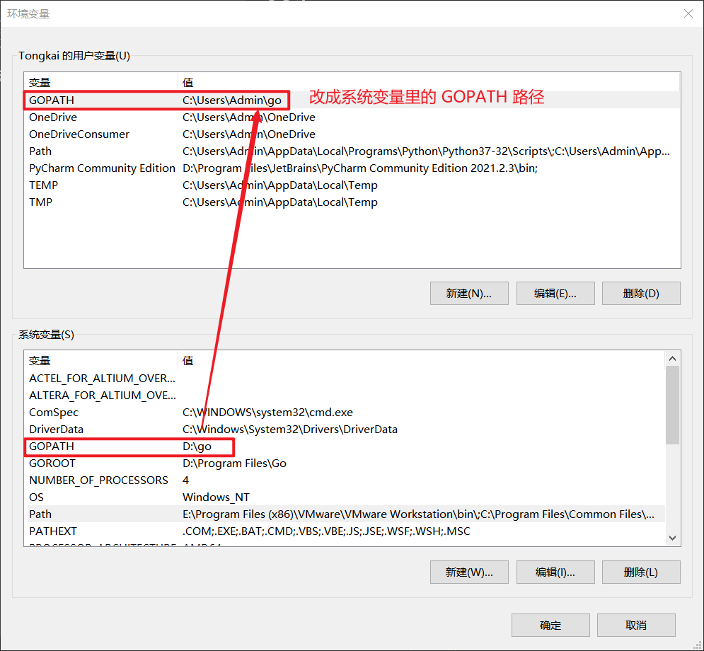Image resolution: width=704 pixels, height=651 pixels.
Task: Click 值 column header in system list
Action: (421, 360)
